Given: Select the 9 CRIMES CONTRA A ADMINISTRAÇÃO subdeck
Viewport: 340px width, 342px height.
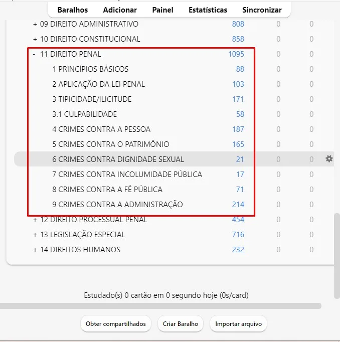Looking at the screenshot, I should coord(117,205).
